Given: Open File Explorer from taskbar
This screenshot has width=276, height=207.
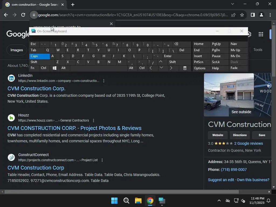Looking at the screenshot, I should click(138, 201).
